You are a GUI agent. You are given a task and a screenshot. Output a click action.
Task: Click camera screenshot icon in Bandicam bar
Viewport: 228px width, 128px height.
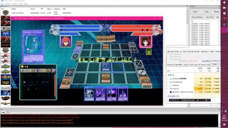206,100
